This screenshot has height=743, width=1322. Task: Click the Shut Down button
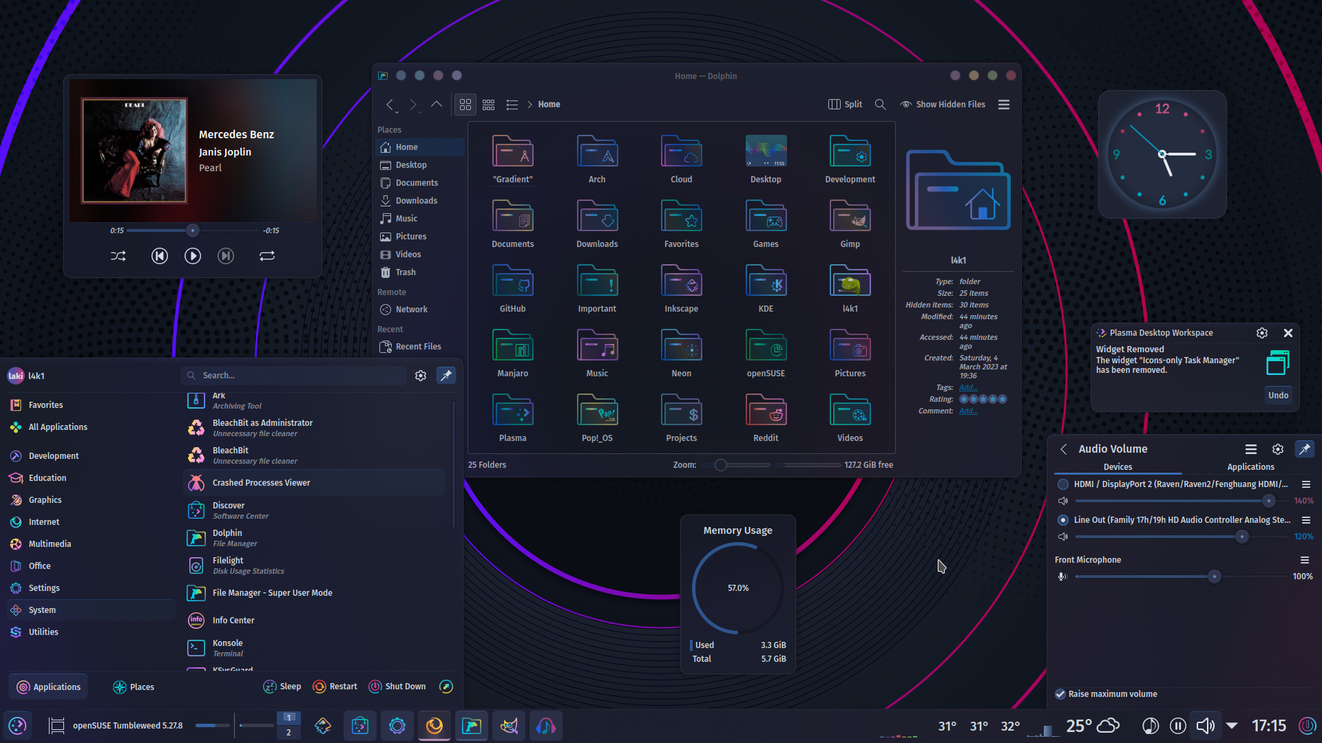[x=397, y=687]
